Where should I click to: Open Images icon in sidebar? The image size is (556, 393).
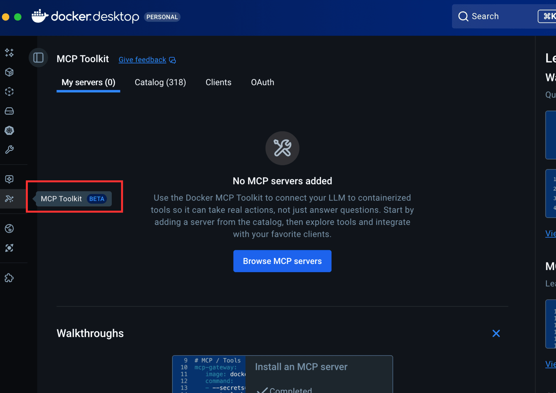(x=9, y=91)
